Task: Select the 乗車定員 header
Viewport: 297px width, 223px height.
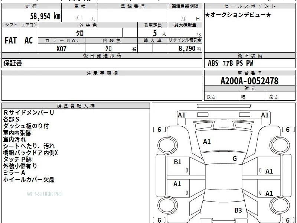Action: [x=153, y=25]
